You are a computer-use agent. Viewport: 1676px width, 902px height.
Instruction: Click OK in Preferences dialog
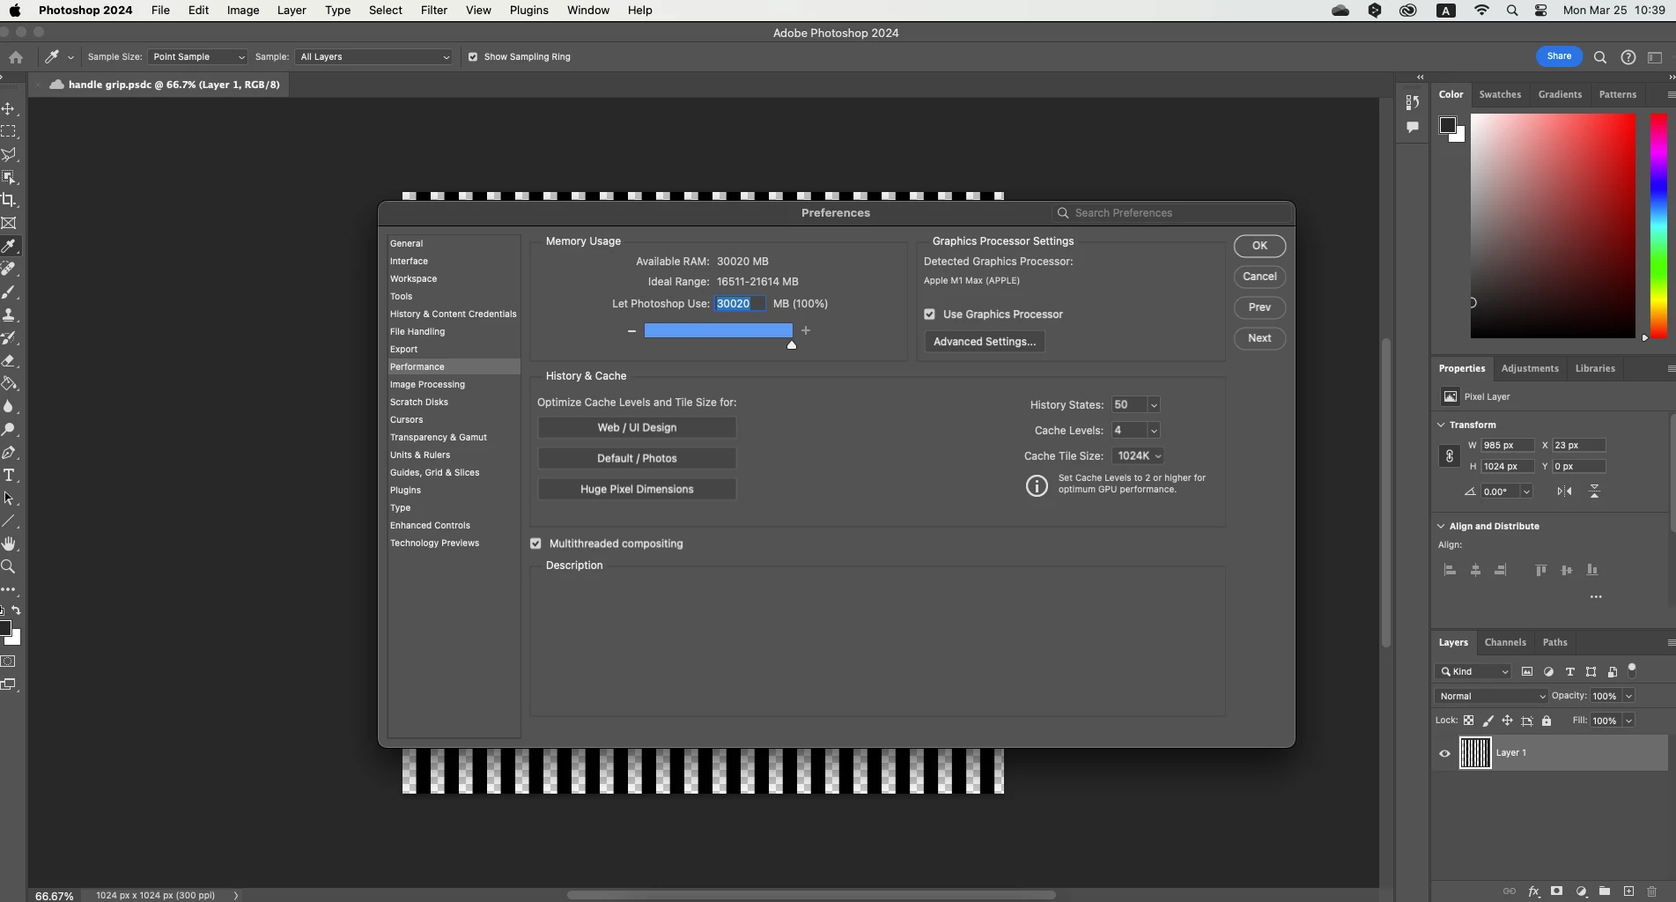click(1259, 246)
